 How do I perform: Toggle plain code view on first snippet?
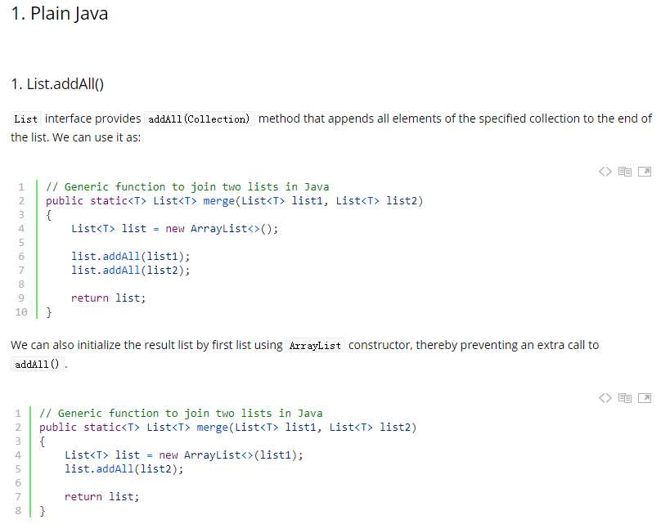(x=605, y=172)
